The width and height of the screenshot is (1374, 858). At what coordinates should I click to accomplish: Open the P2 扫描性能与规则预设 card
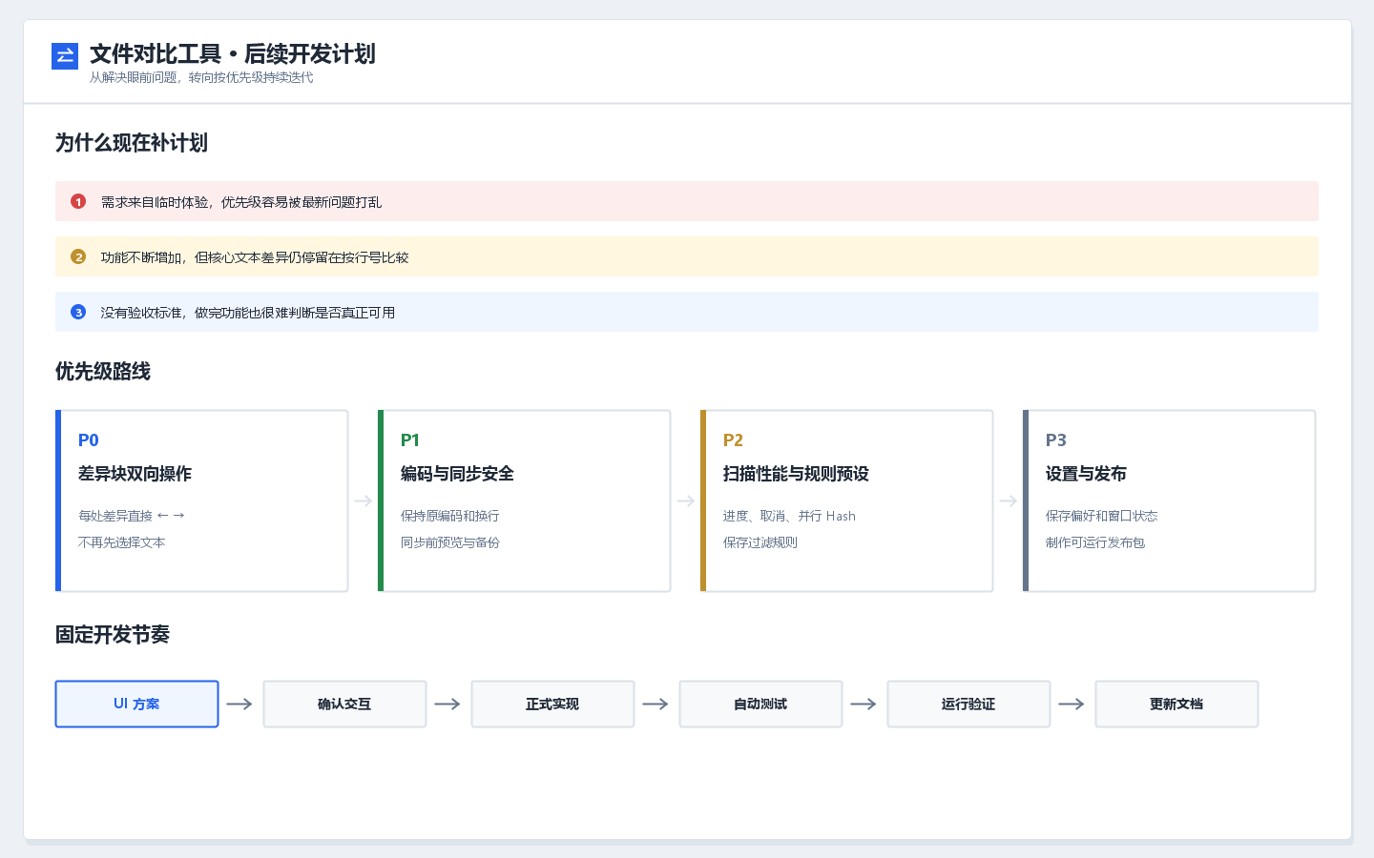847,500
